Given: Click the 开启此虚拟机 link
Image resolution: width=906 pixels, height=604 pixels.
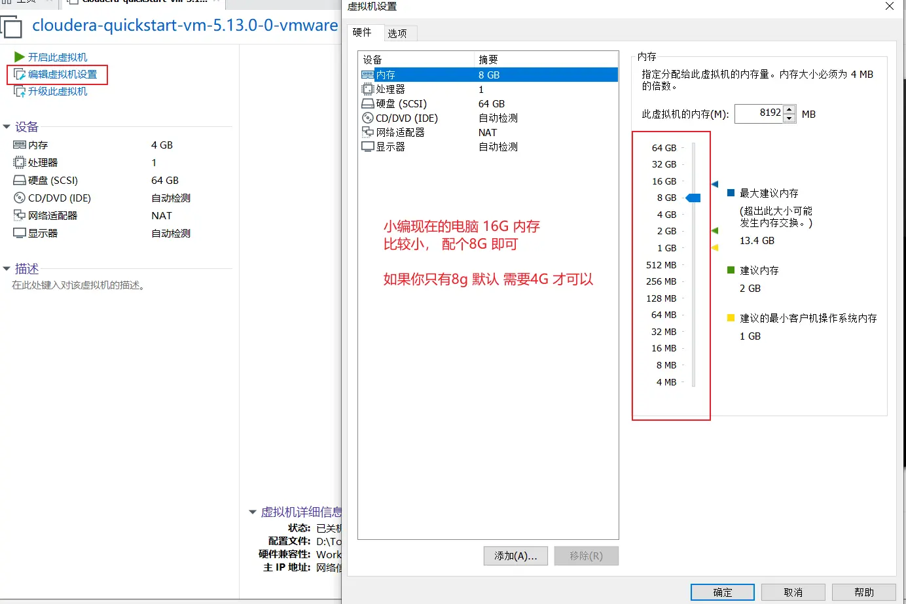Looking at the screenshot, I should [x=58, y=57].
